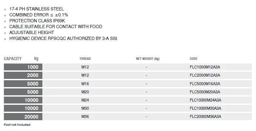The image size is (256, 131).
Task: Select the 20000 kg capacity cell
Action: [x=23, y=117]
